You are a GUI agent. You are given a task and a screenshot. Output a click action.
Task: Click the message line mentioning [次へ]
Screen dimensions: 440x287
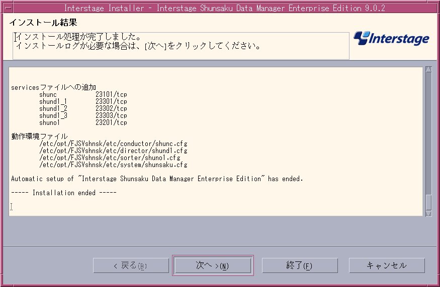click(138, 46)
